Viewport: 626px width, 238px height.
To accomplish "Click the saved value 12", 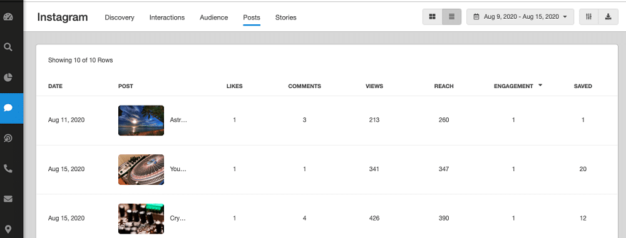I will tap(583, 219).
